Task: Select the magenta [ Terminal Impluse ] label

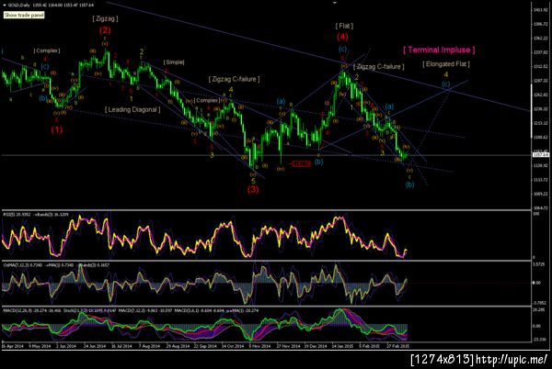Action: point(439,50)
